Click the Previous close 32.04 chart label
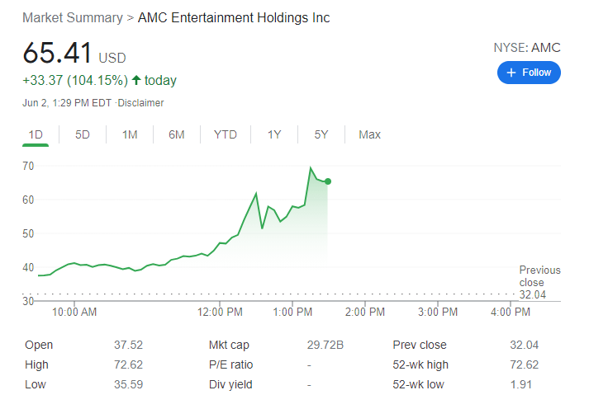 [x=539, y=283]
